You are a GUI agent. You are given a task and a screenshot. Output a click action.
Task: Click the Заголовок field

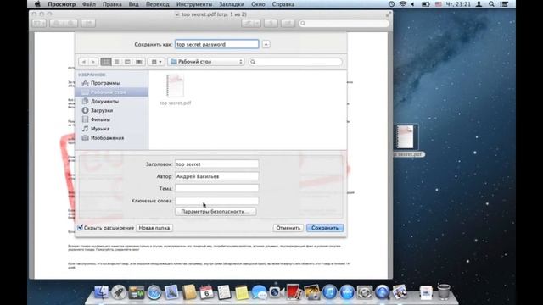click(217, 164)
